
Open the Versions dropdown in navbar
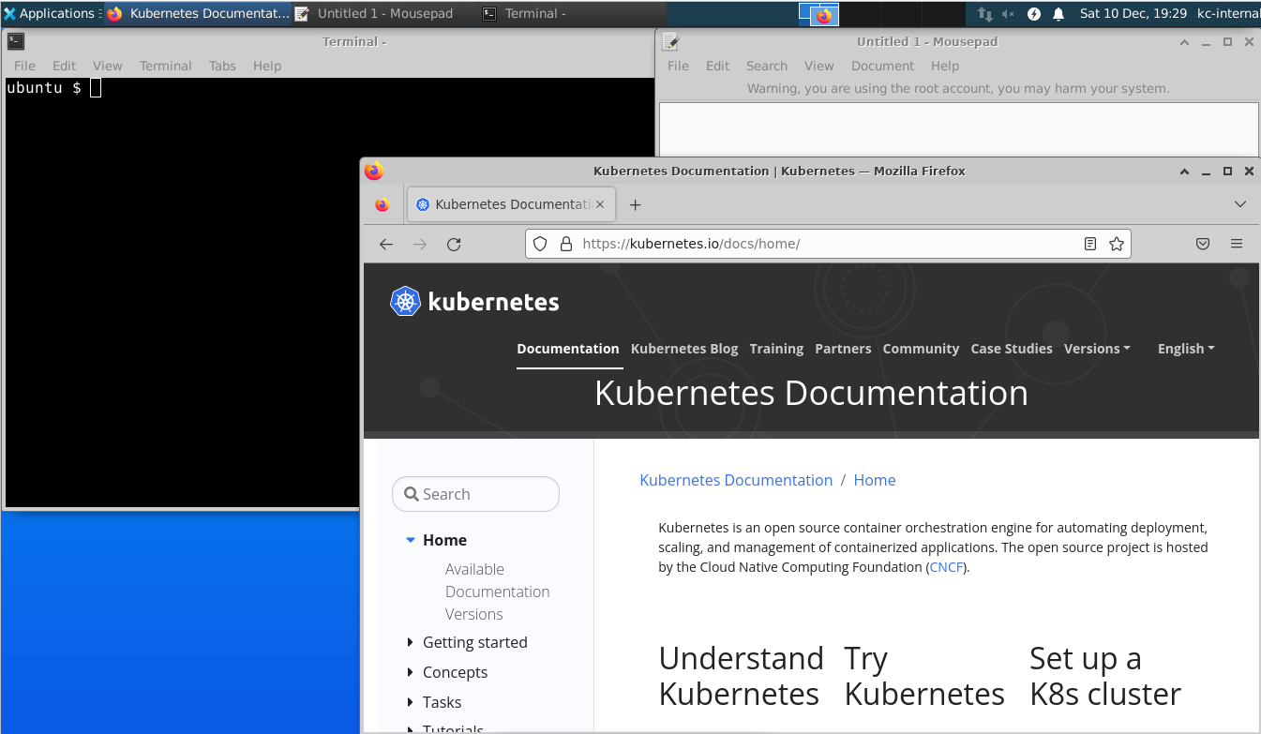pyautogui.click(x=1096, y=349)
